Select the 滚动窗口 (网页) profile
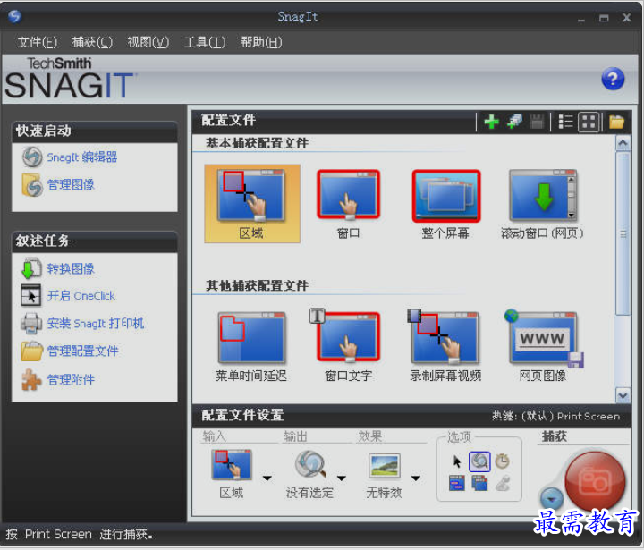The height and width of the screenshot is (550, 644). 542,204
